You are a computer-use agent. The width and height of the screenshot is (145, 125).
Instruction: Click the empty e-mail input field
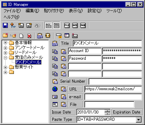(x=113, y=97)
